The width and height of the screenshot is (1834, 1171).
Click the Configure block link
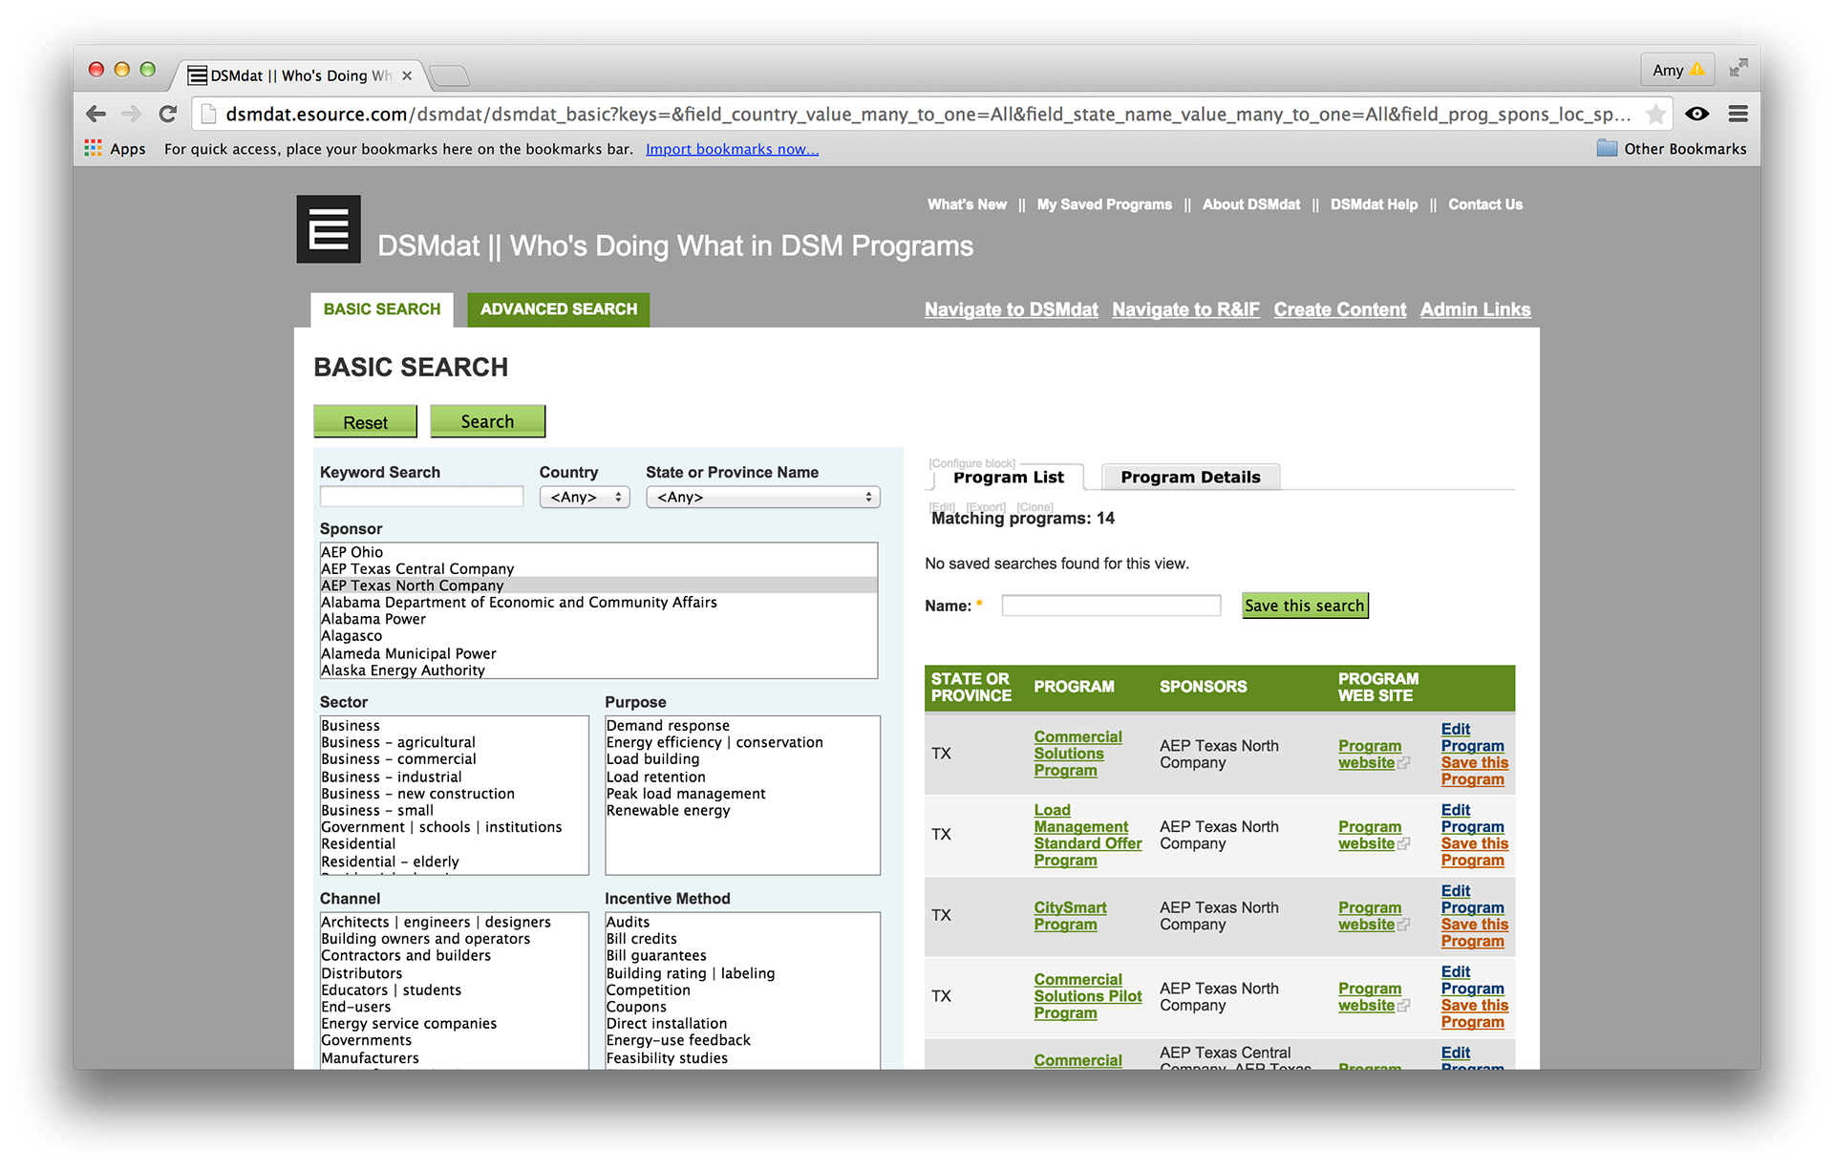tap(972, 463)
